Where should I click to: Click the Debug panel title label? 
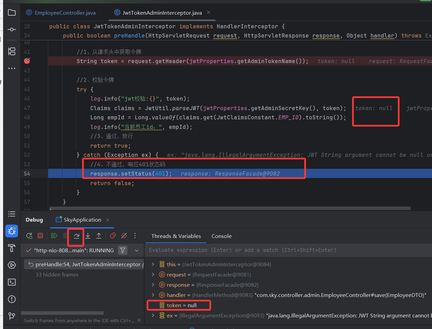coord(34,220)
